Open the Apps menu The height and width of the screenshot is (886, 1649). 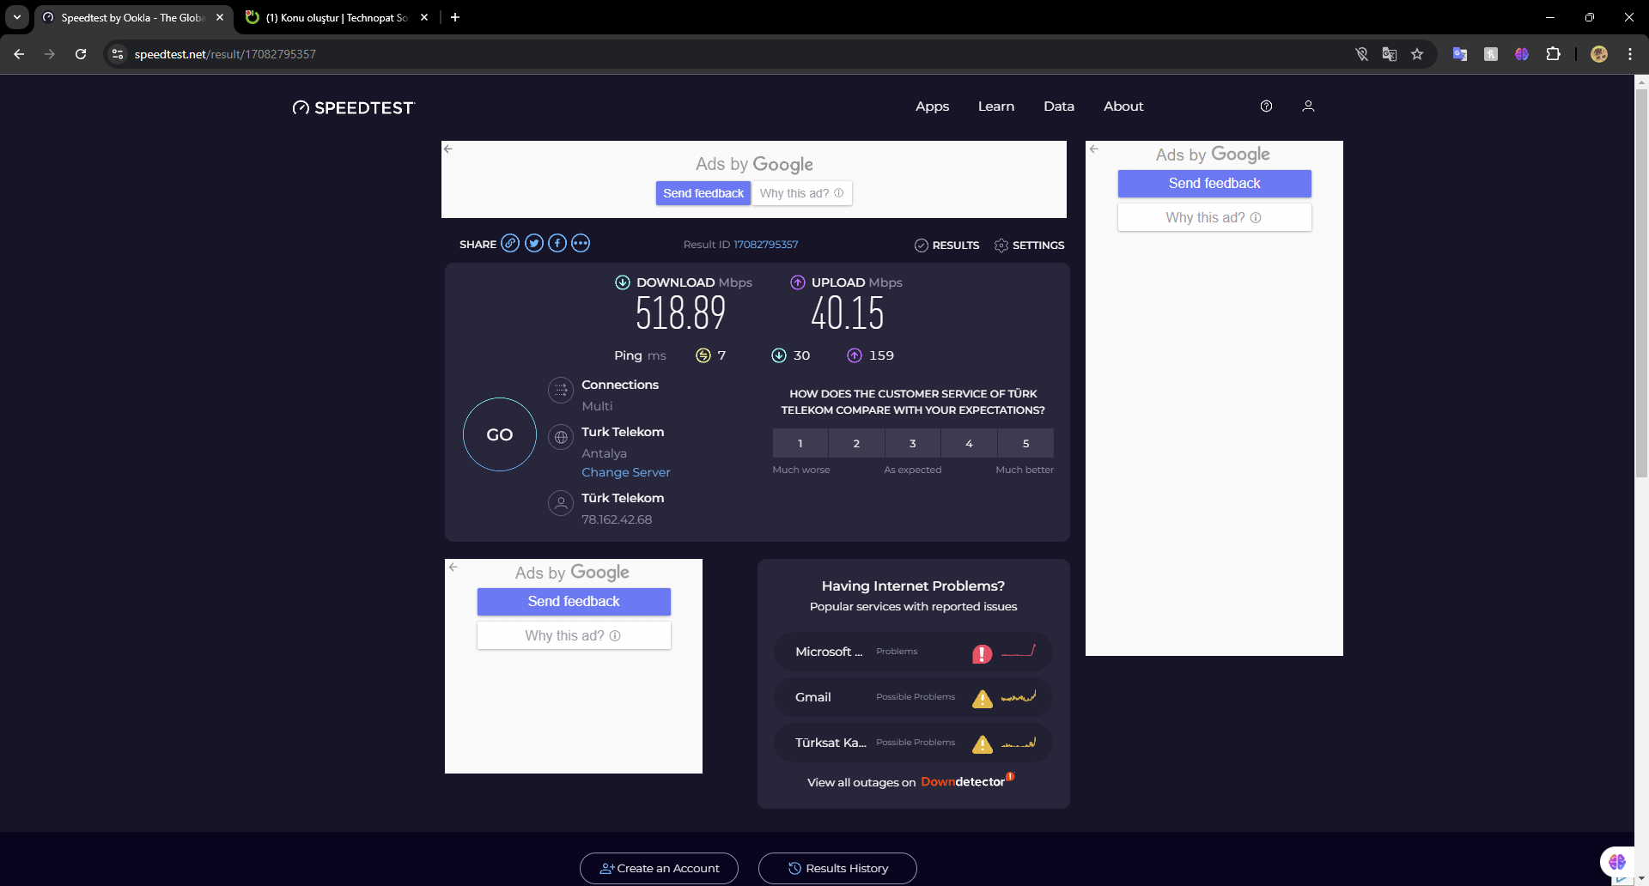pyautogui.click(x=932, y=106)
